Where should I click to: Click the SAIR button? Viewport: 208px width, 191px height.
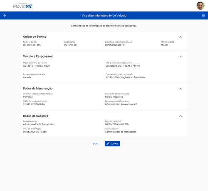pos(95,144)
